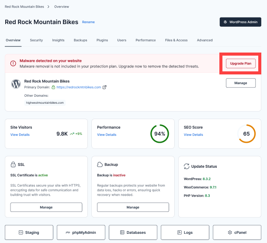This screenshot has width=267, height=243.
Task: View Details for Performance
Action: [x=107, y=135]
